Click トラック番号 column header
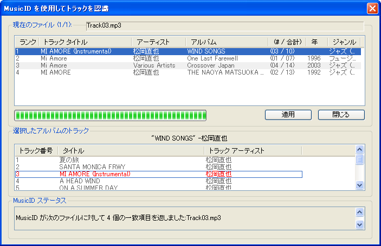Screen dimensions: 381x246 click(x=36, y=151)
